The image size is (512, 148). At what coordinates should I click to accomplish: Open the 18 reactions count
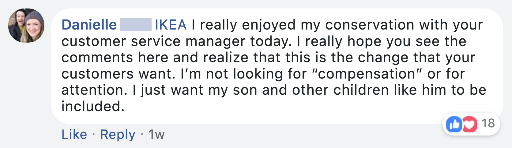(488, 123)
